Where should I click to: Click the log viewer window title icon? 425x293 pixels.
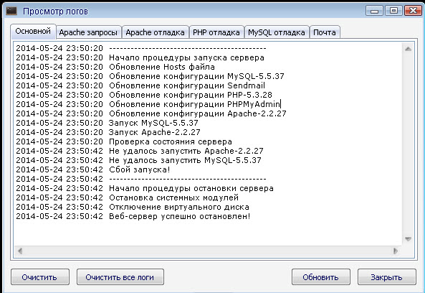11,11
